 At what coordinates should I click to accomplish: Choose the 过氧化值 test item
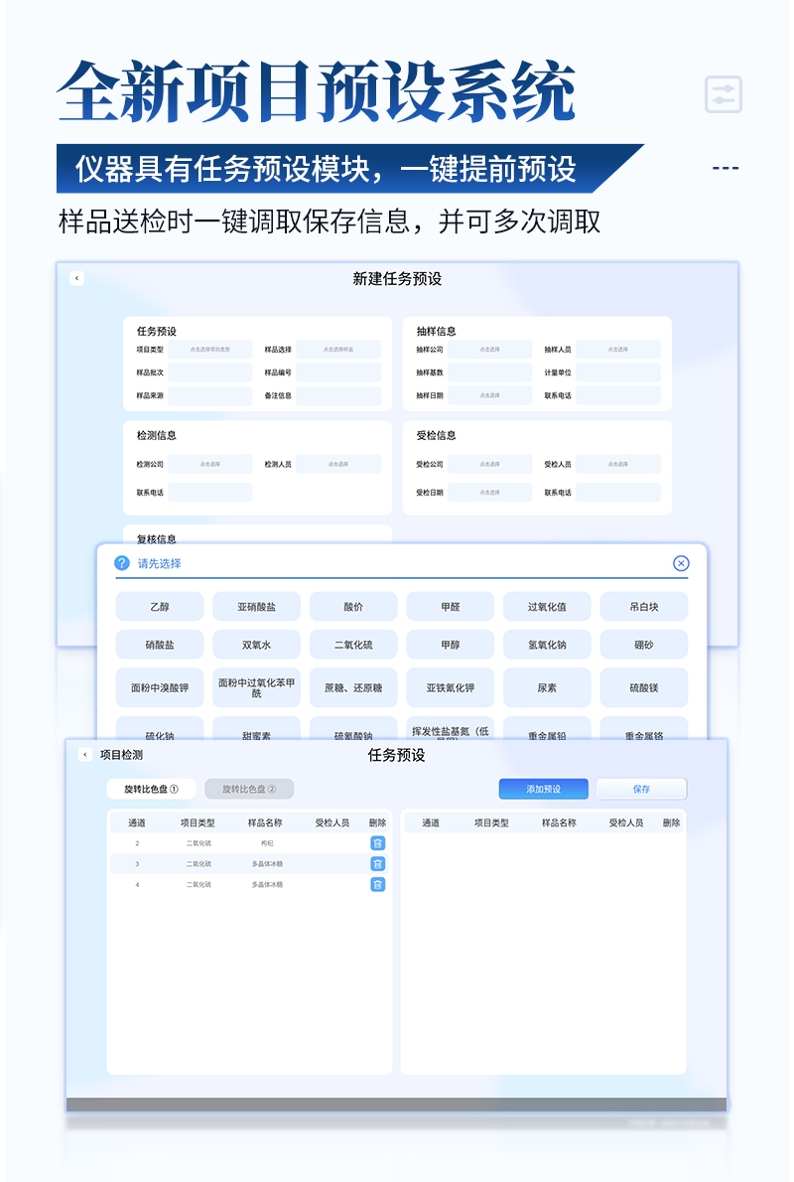pos(547,607)
